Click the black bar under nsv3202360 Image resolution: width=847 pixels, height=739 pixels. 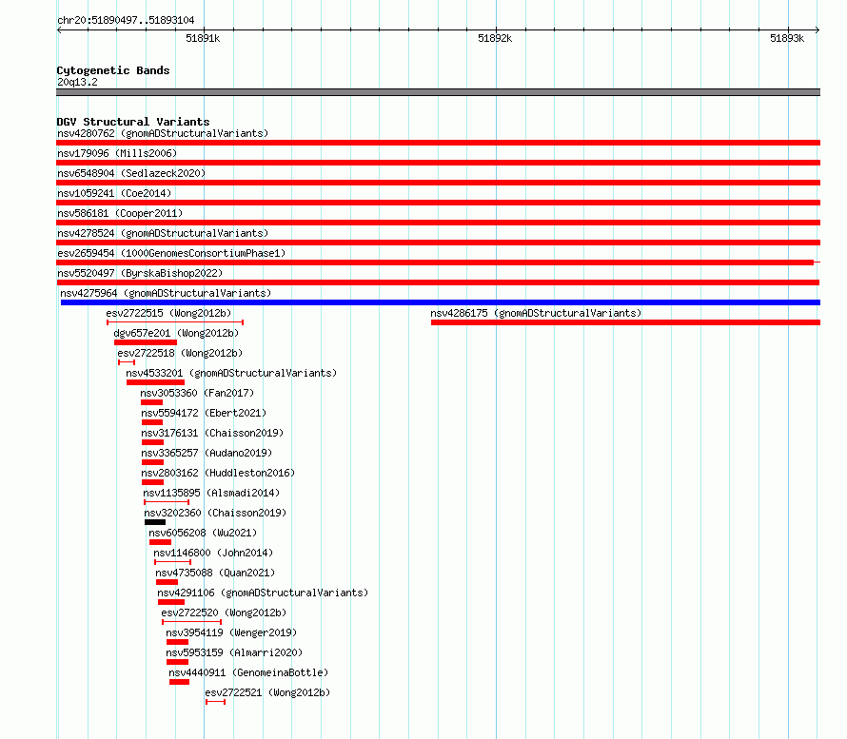tap(155, 522)
